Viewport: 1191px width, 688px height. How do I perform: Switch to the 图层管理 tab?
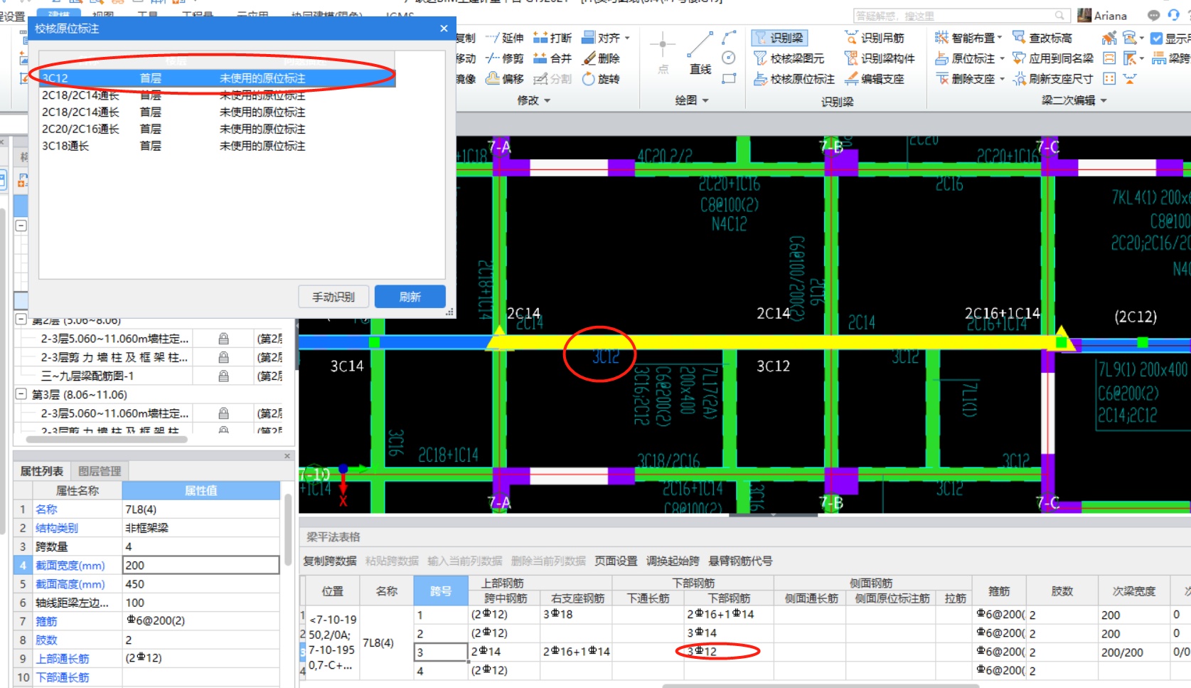pos(100,471)
